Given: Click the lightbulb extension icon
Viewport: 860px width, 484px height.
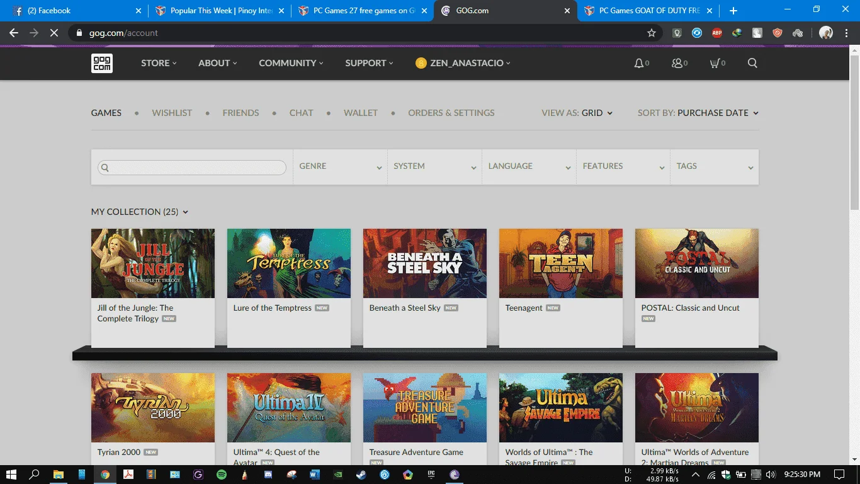Looking at the screenshot, I should click(677, 33).
